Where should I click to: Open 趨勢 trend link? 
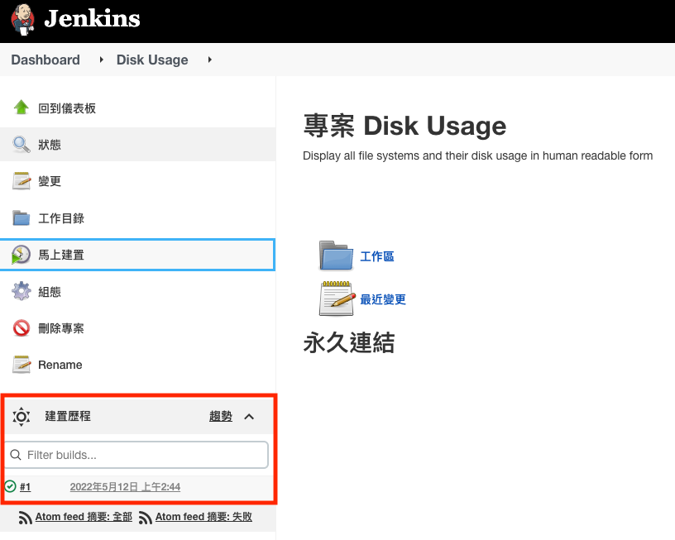[x=221, y=416]
